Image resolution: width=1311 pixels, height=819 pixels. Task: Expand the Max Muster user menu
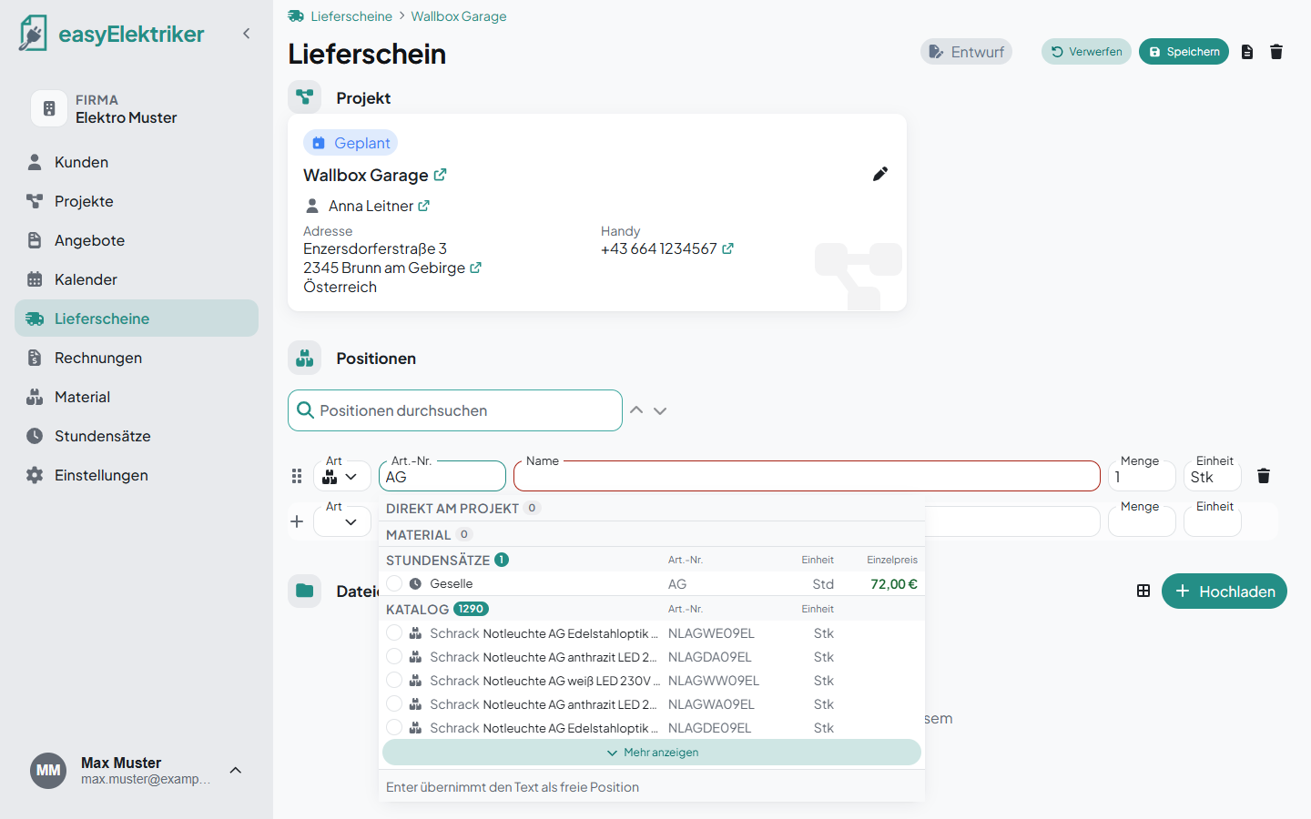[x=236, y=770]
